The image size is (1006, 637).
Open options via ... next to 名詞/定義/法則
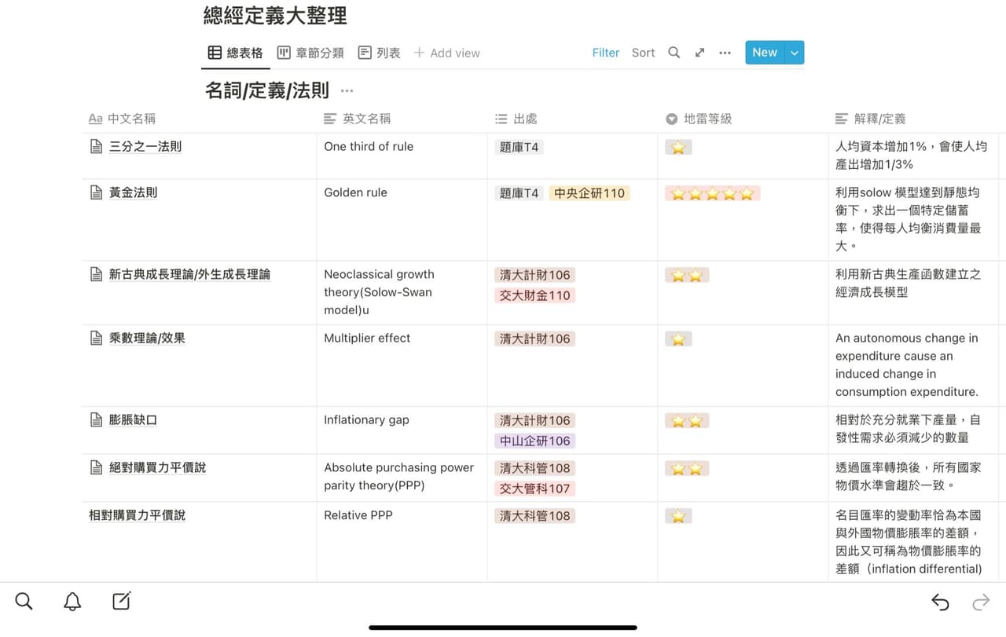[x=346, y=92]
